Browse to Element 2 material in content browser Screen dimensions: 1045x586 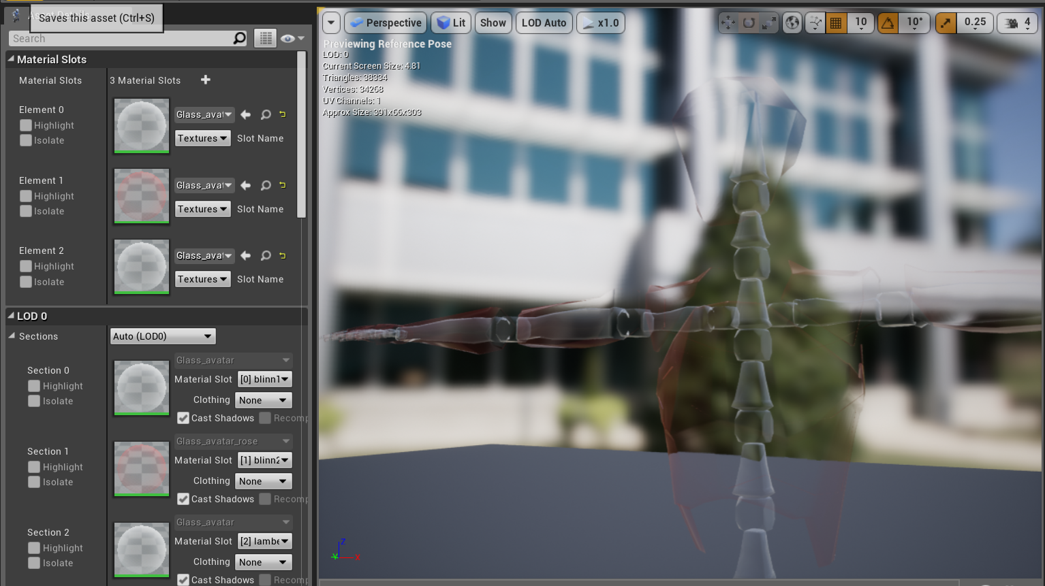click(x=266, y=255)
